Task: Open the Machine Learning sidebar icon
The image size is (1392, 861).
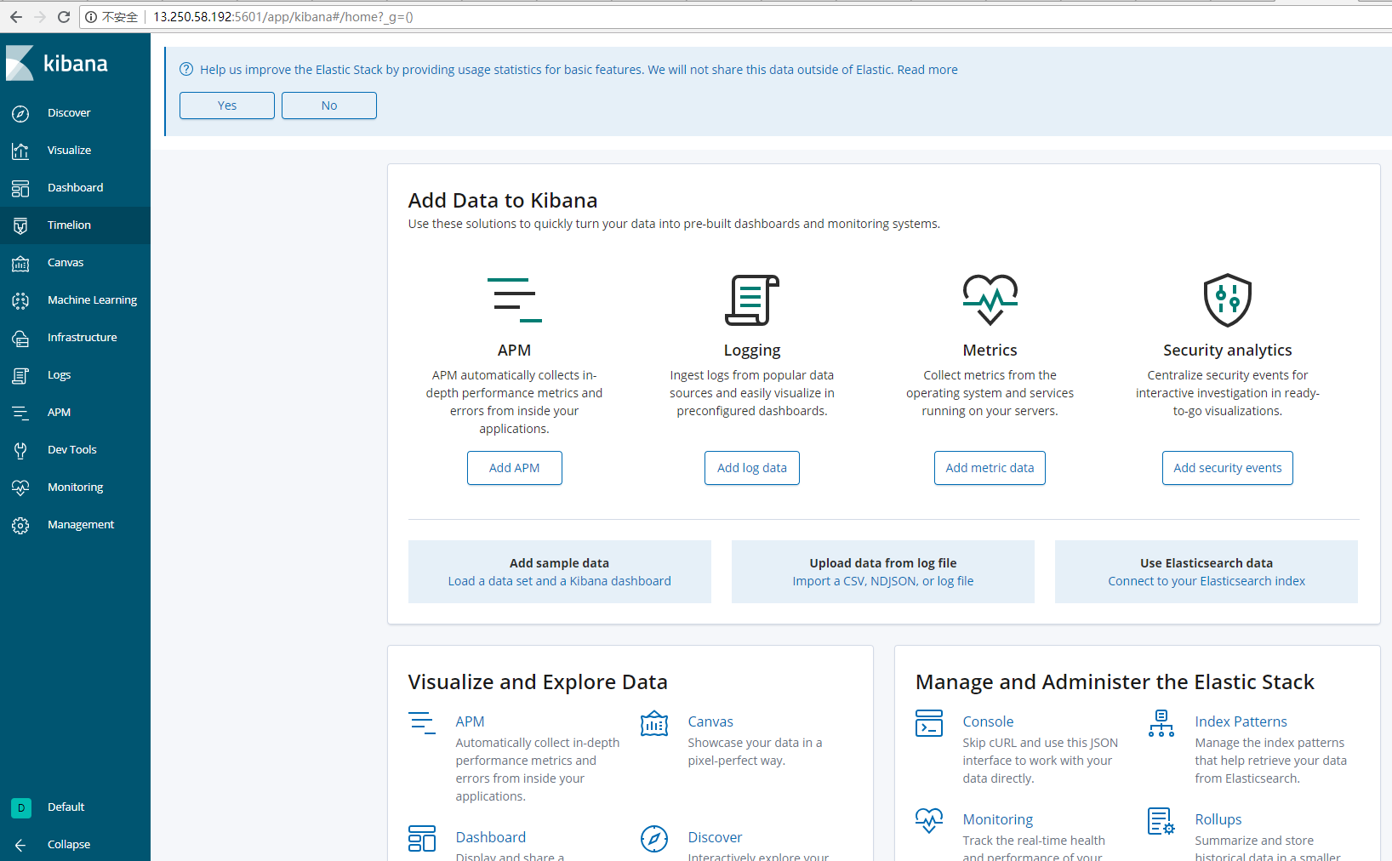Action: pos(20,300)
